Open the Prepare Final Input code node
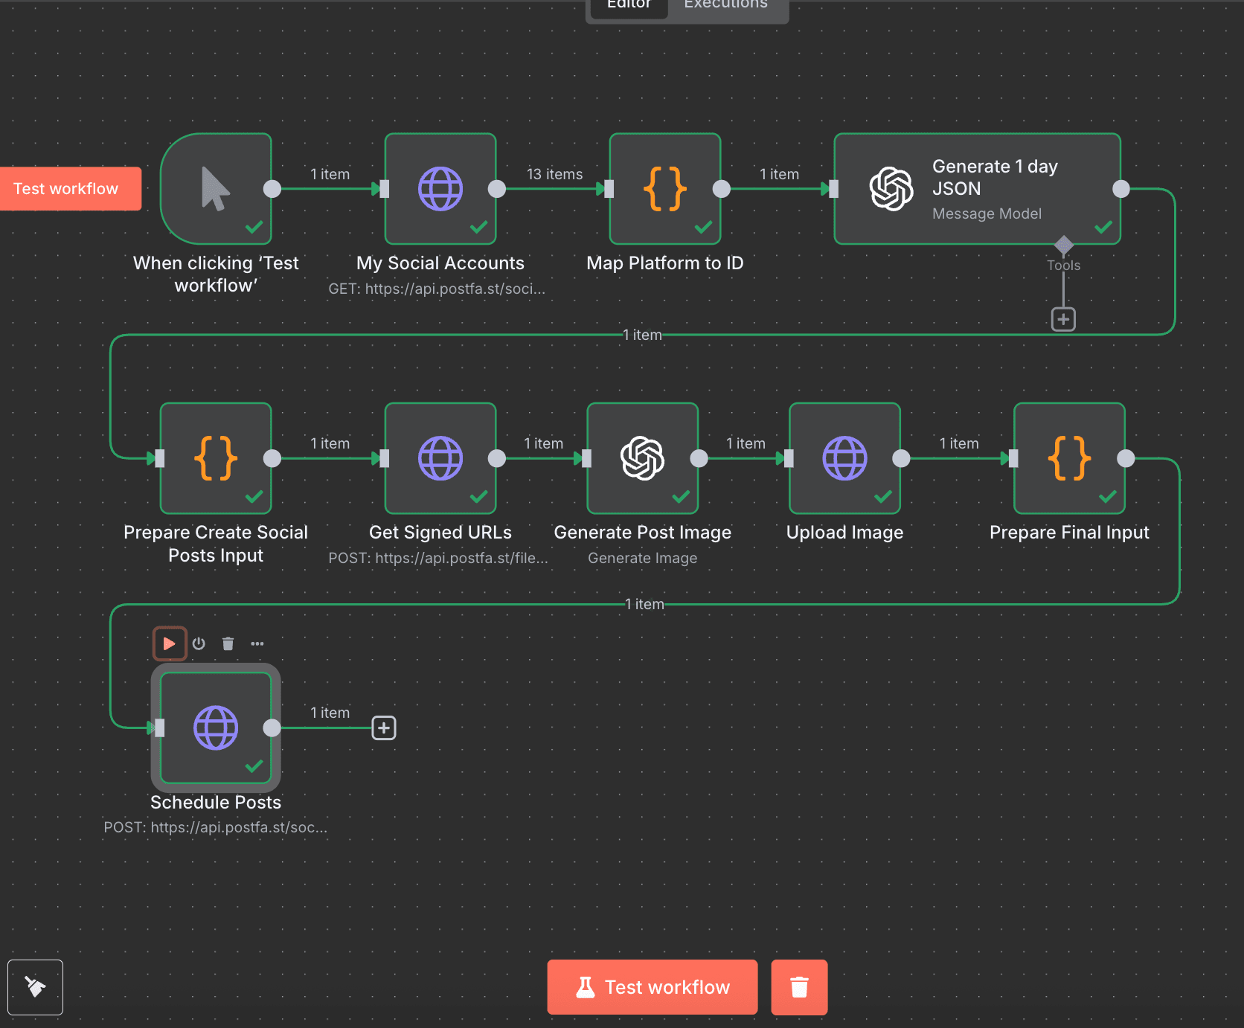Screen dimensions: 1244x1028 click(1070, 458)
